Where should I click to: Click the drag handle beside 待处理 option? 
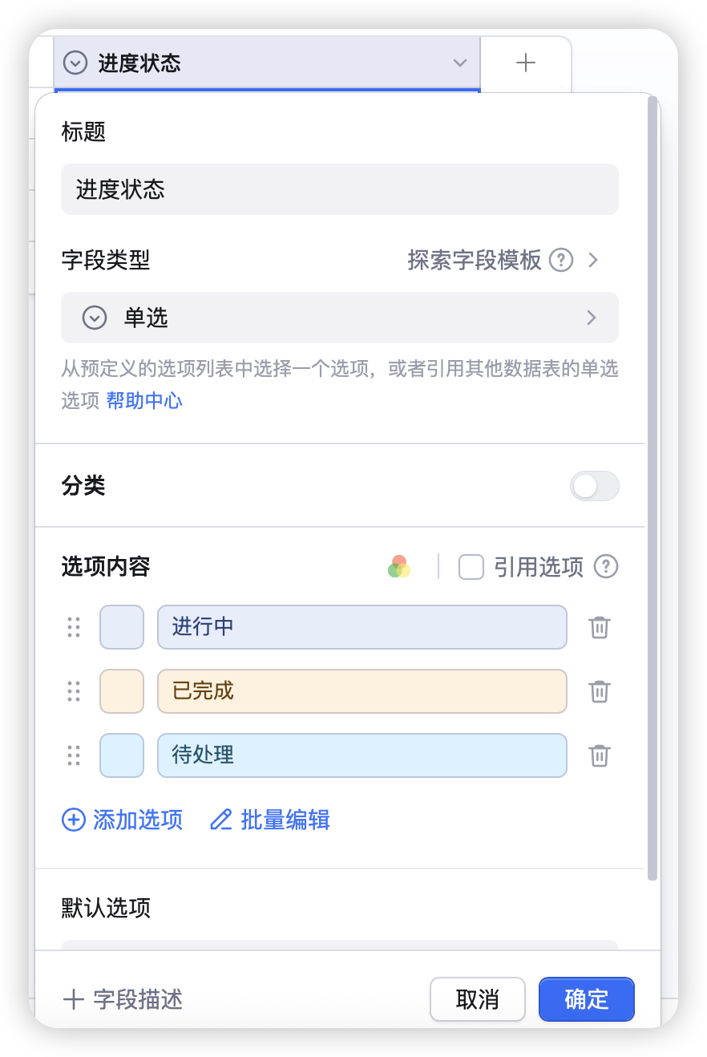(x=74, y=755)
